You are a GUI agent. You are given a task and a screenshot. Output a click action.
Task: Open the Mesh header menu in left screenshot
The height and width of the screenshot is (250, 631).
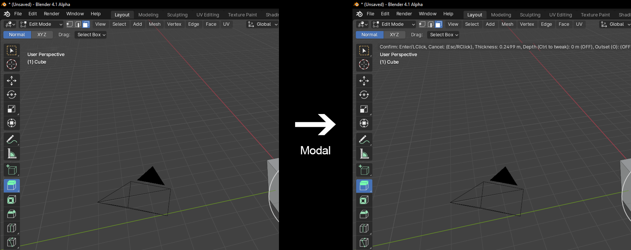click(x=154, y=24)
